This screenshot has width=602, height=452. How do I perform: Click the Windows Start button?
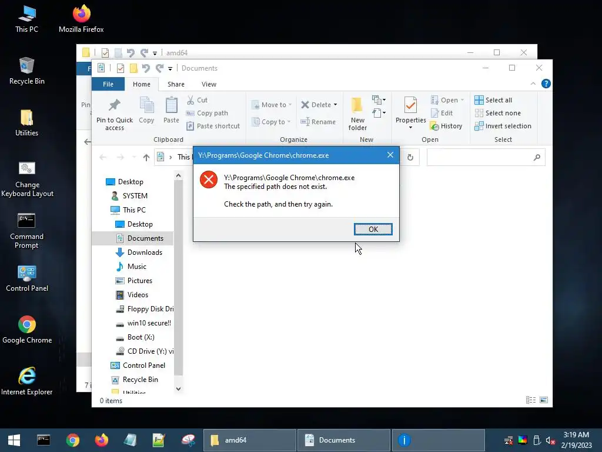tap(14, 440)
